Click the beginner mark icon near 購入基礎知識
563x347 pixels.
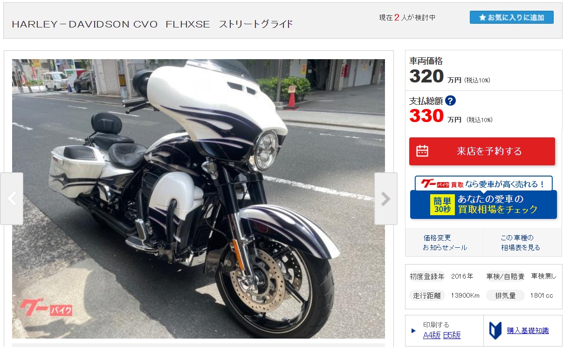coord(495,330)
